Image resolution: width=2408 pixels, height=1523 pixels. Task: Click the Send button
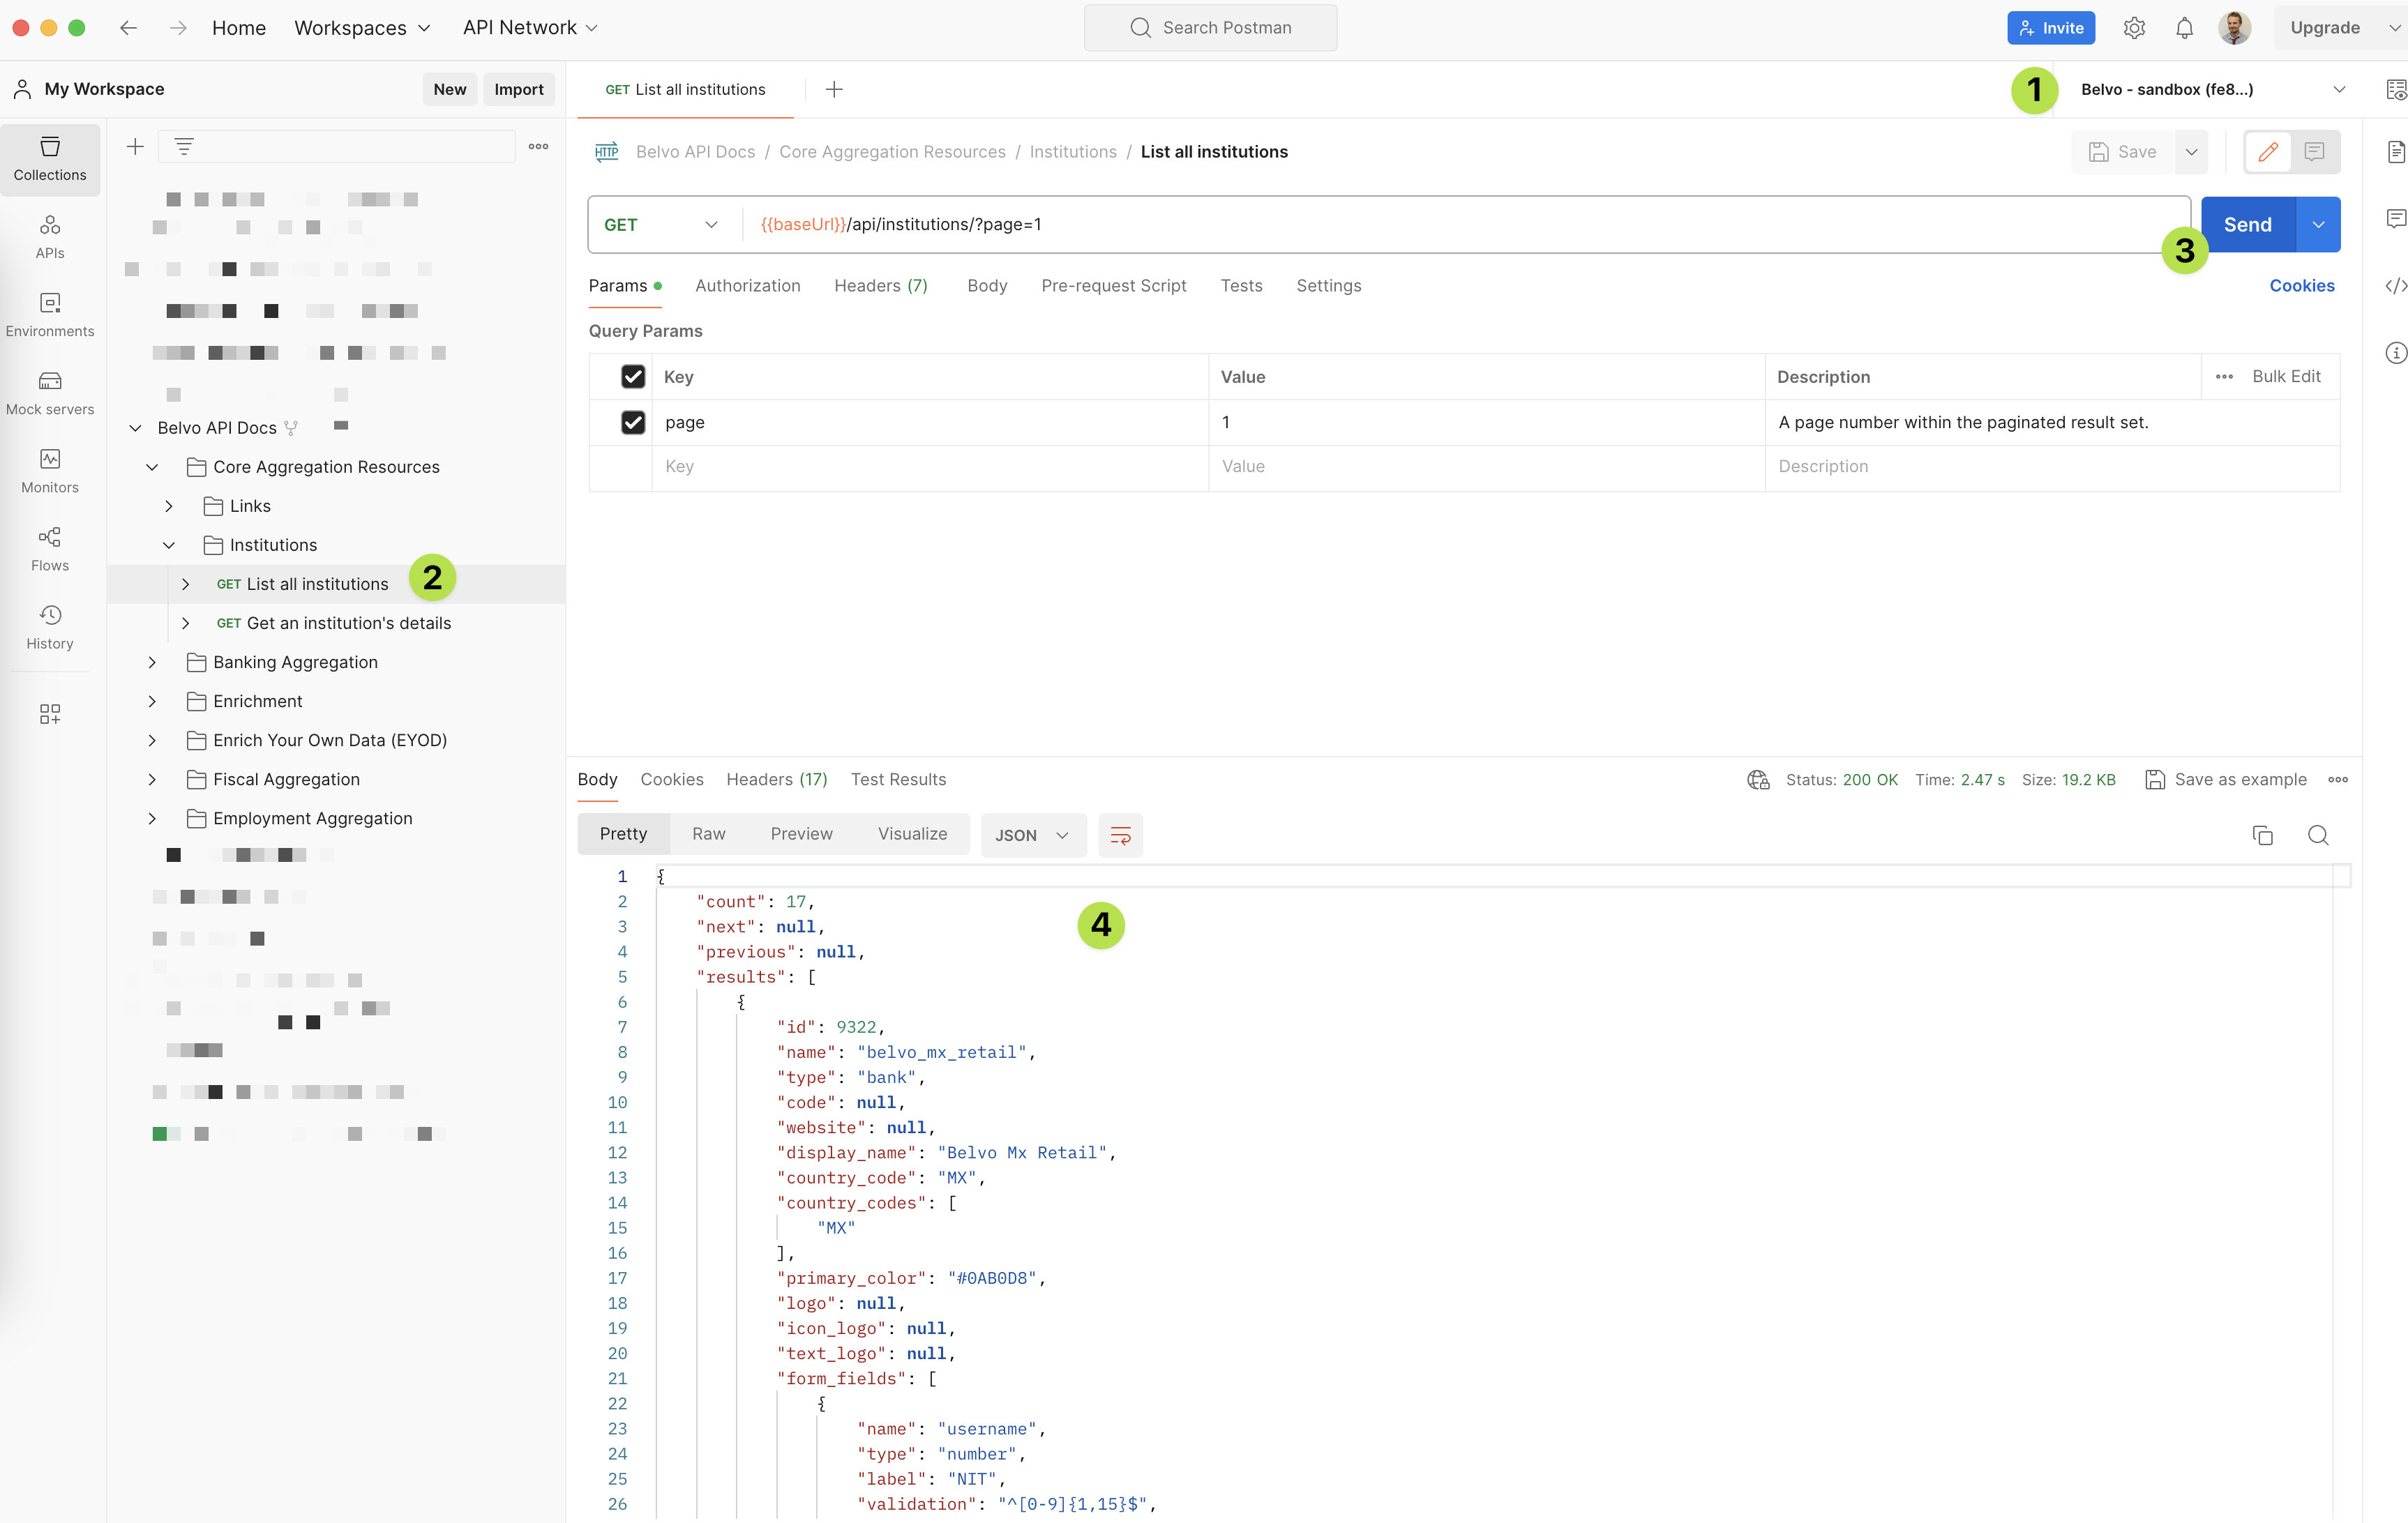point(2248,225)
